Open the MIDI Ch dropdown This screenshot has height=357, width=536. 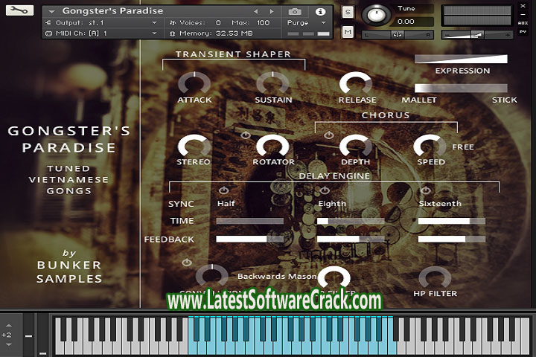point(155,33)
